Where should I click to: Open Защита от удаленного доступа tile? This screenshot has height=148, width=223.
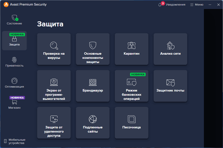click(x=54, y=123)
